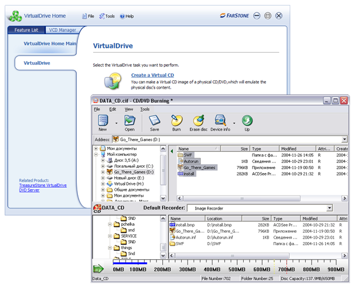Select the things folder in the compilation tree
Screen dimensions: 354x287
coord(126,248)
